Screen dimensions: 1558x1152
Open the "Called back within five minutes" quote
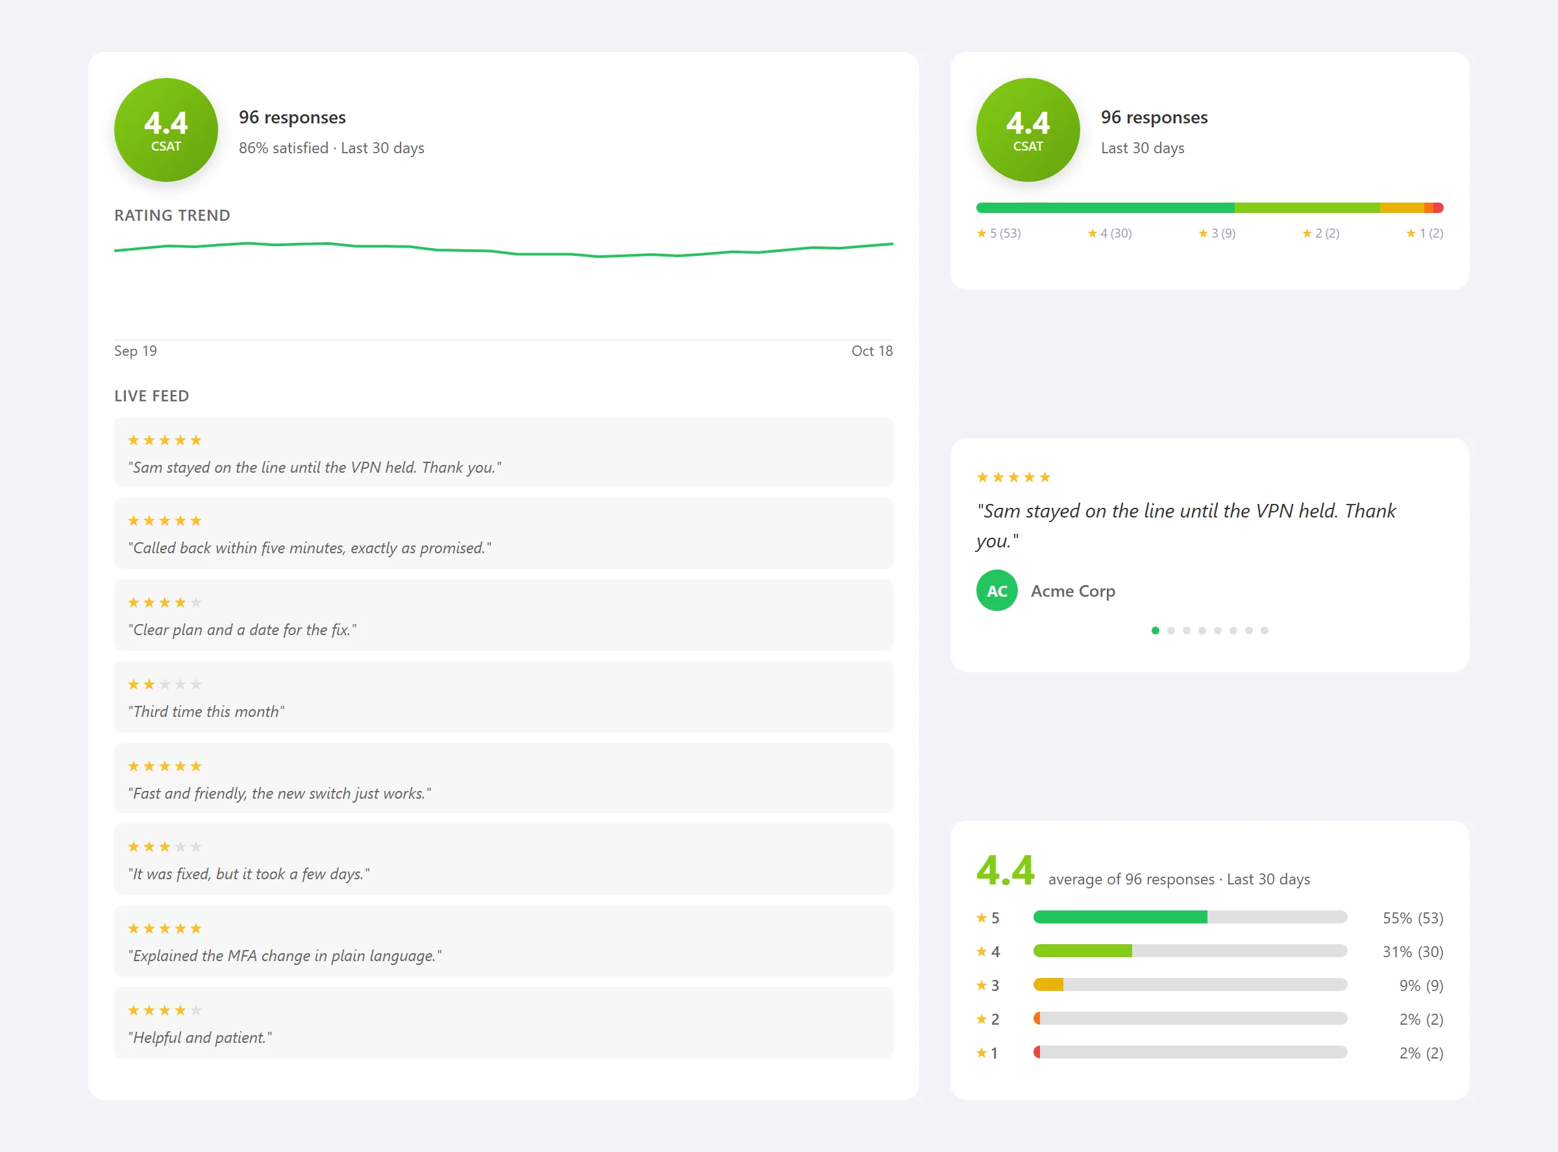(310, 548)
